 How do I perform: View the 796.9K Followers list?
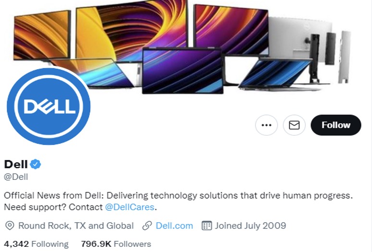116,244
